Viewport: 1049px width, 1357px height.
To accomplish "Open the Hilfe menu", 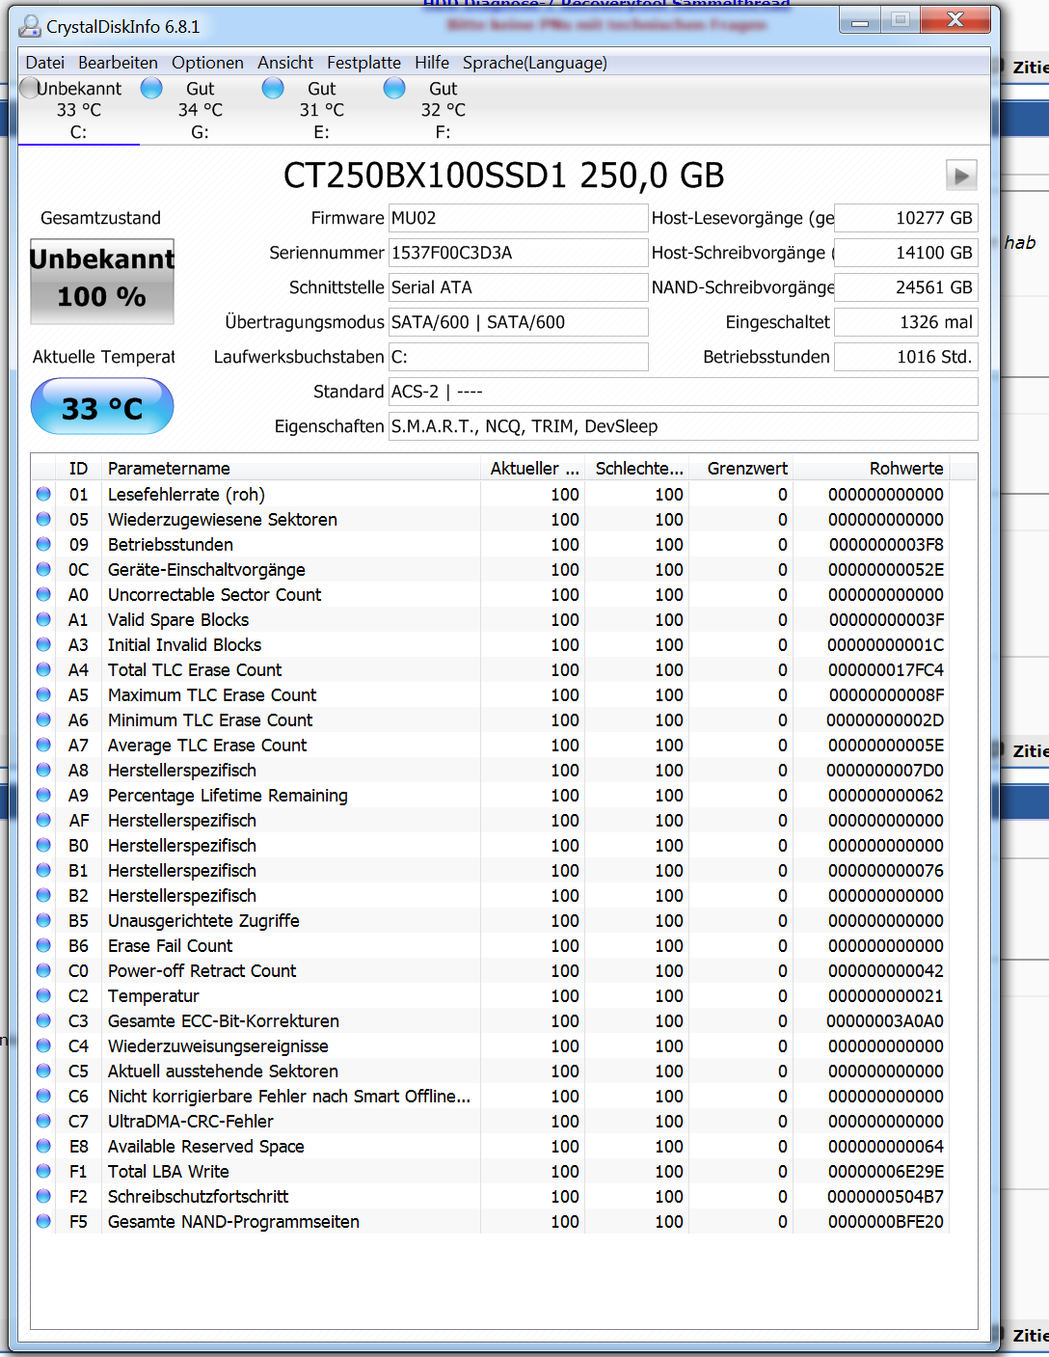I will tap(432, 63).
